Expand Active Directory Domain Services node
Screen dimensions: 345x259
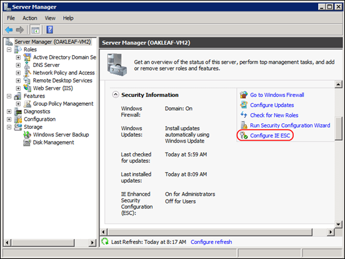[18, 58]
